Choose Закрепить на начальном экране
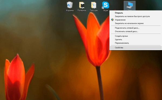162x100 pixels. pyautogui.click(x=129, y=23)
